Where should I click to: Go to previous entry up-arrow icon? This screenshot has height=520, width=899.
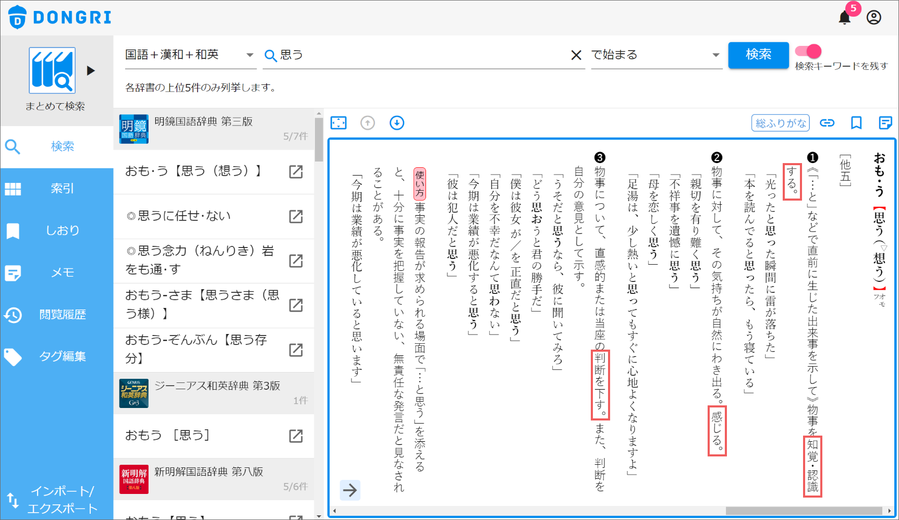tap(368, 123)
